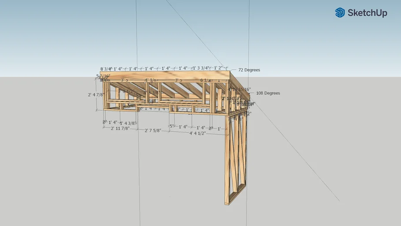
Task: Click the 1' dimension near the braced panel
Action: pos(219,129)
